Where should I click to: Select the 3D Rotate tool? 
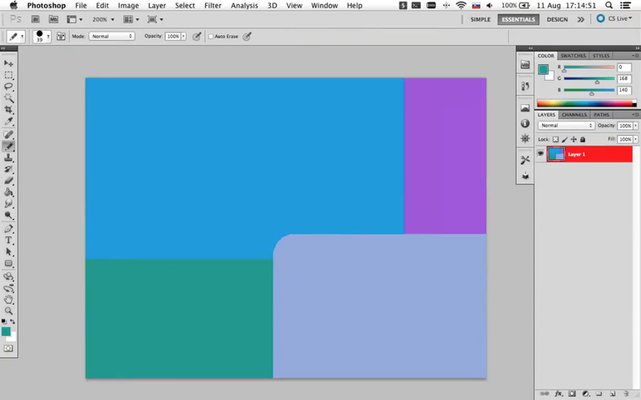click(9, 277)
